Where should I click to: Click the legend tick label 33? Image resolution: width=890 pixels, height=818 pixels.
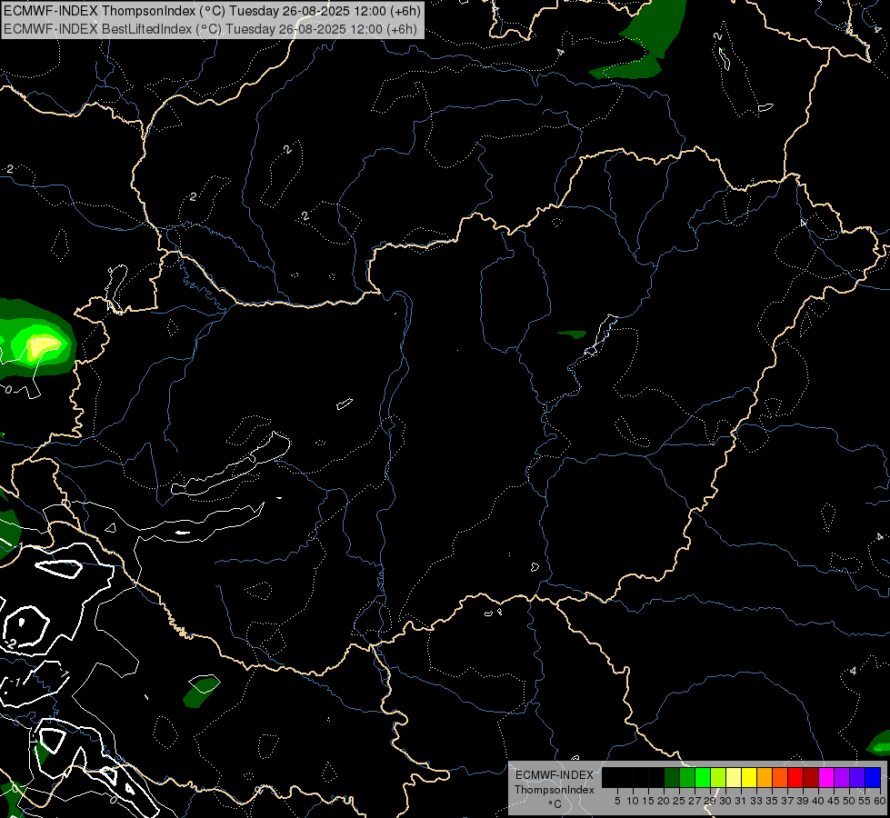point(756,801)
